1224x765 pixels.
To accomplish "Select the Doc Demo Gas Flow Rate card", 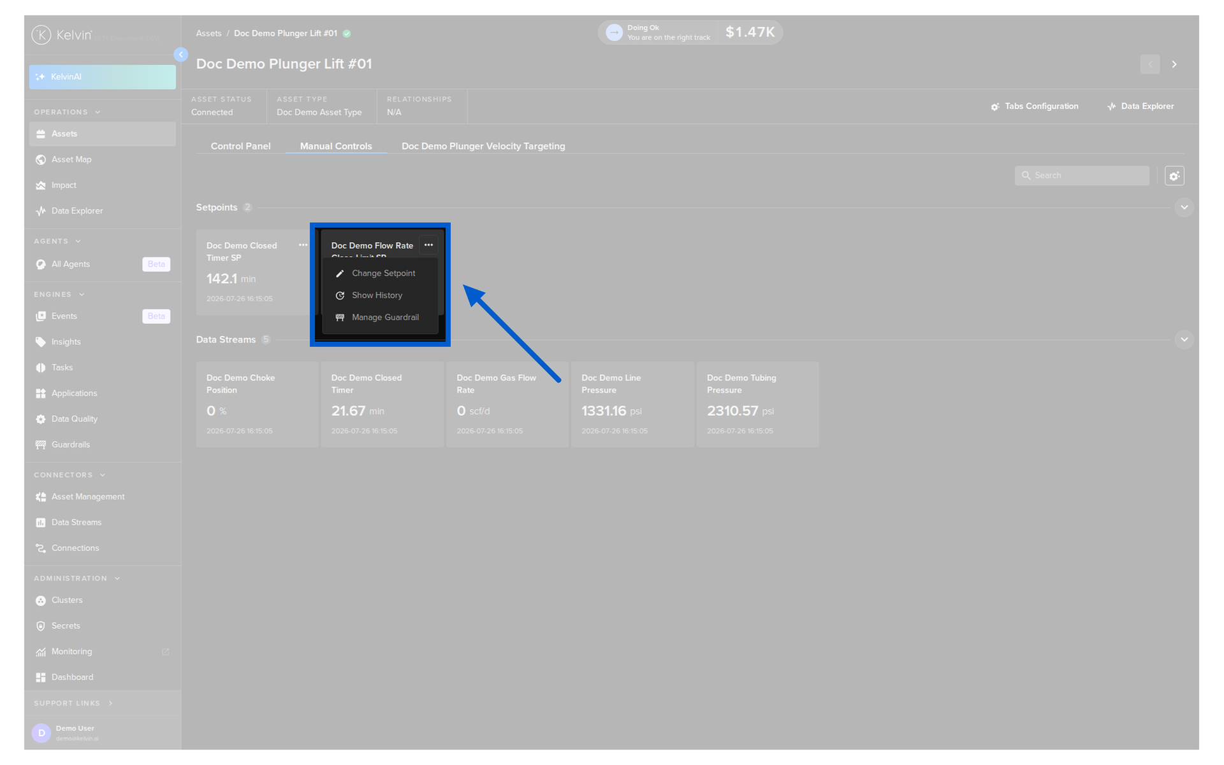I will pos(507,405).
